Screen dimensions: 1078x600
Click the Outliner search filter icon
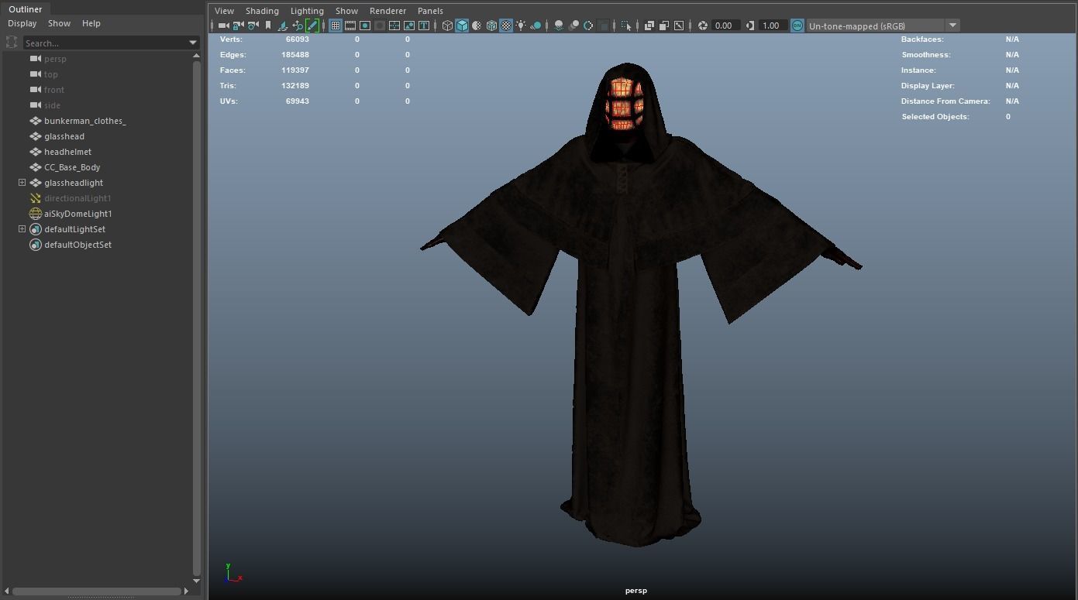(12, 43)
